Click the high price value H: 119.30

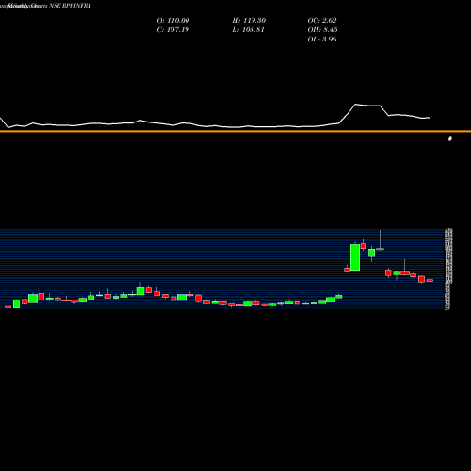tap(249, 21)
